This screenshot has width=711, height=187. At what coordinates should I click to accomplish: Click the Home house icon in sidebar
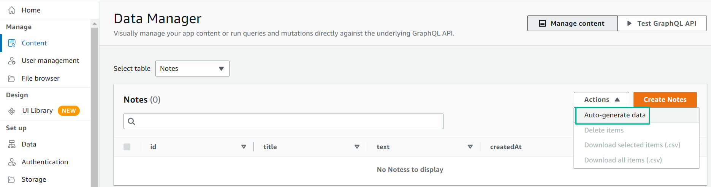click(12, 10)
